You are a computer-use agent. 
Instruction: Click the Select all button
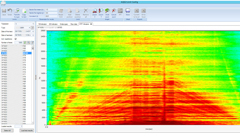click(7, 130)
